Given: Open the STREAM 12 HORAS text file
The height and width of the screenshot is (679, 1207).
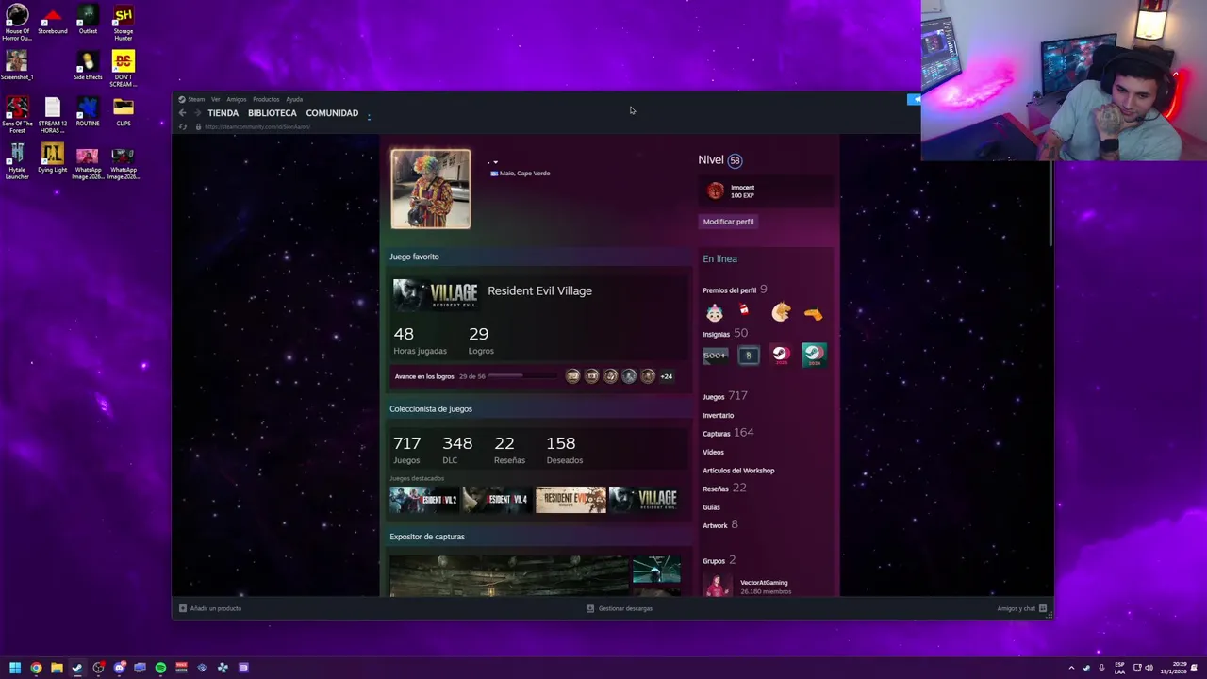Looking at the screenshot, I should (x=53, y=116).
